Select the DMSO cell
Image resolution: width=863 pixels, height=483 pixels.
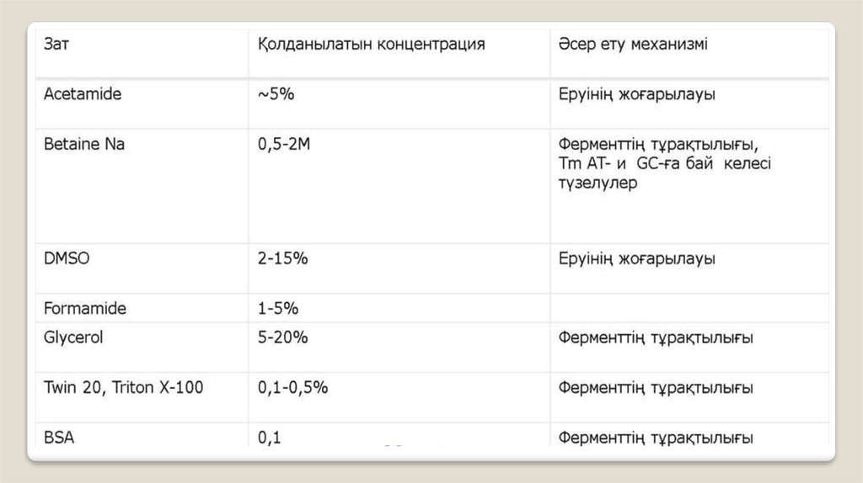67,259
